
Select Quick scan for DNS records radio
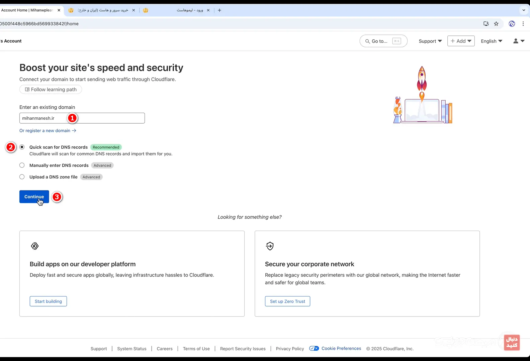(22, 147)
